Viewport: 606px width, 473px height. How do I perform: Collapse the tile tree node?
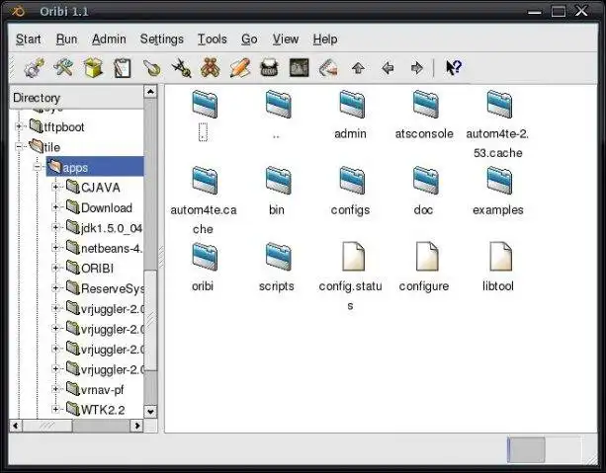click(x=18, y=147)
